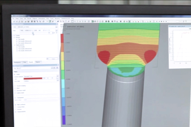The image size is (191, 127).
Task: Click the magnifier zoom icon in toolbar
Action: [x=68, y=21]
